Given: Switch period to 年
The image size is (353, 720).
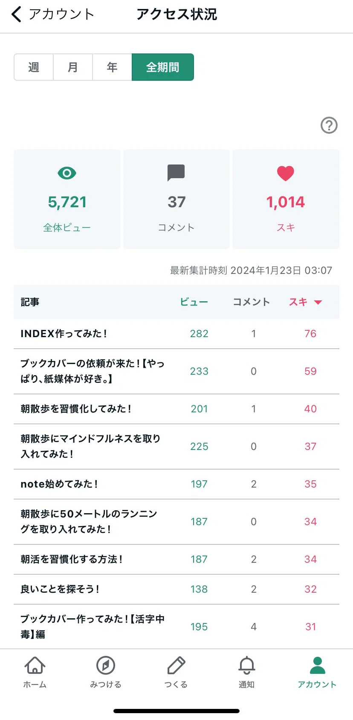Looking at the screenshot, I should click(112, 67).
